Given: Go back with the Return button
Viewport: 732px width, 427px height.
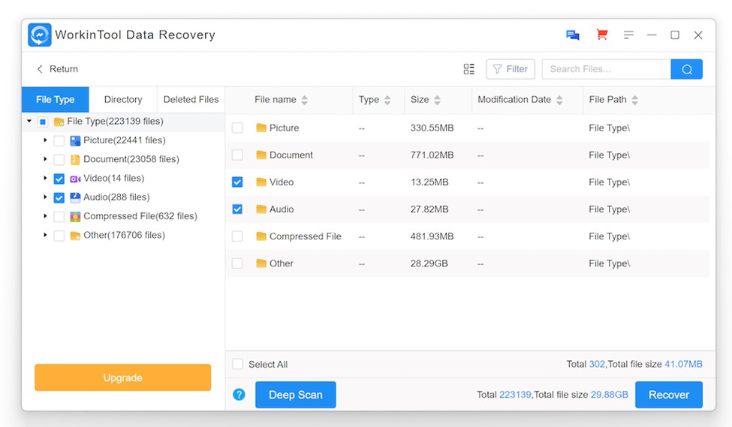Looking at the screenshot, I should 57,69.
